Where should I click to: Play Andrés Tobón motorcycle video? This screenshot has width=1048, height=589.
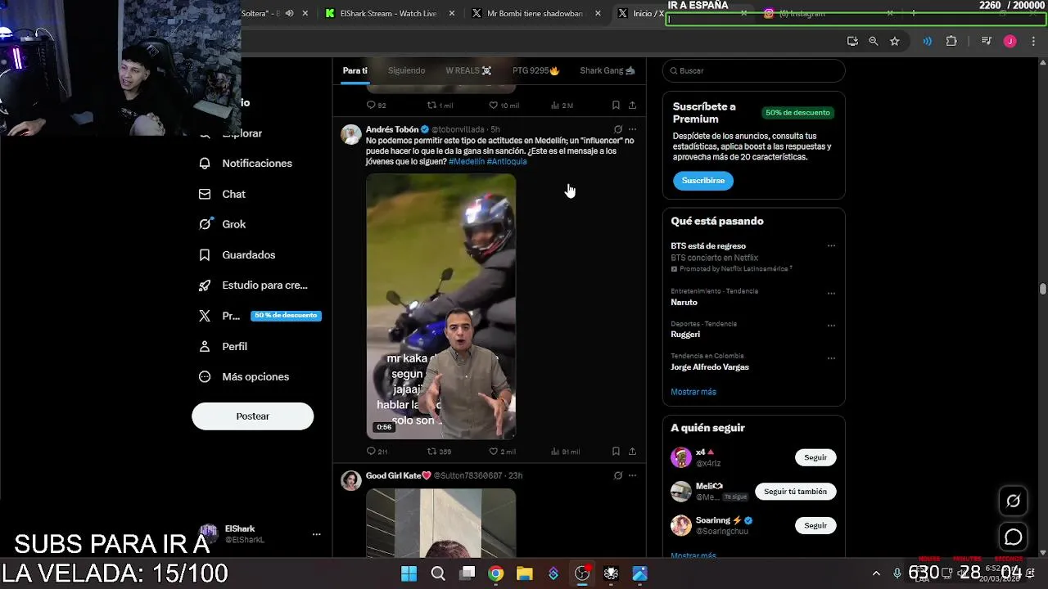[440, 307]
